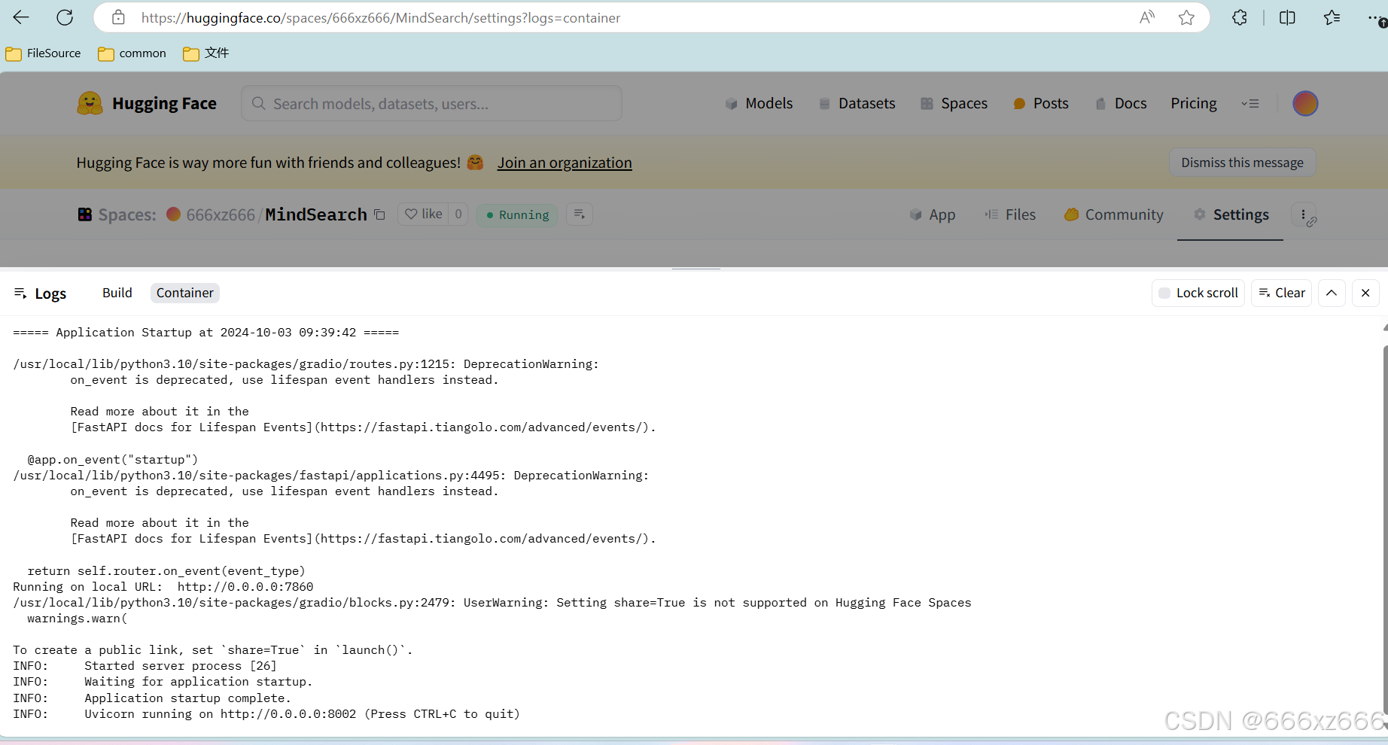1388x745 pixels.
Task: Open the read aloud icon in address bar
Action: pos(1147,17)
